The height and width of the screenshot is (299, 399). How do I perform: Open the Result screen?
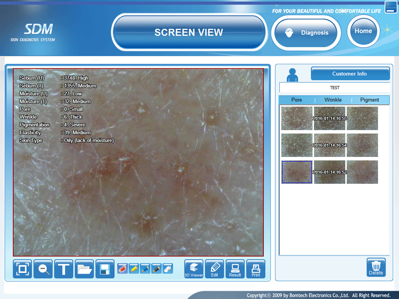pyautogui.click(x=235, y=269)
